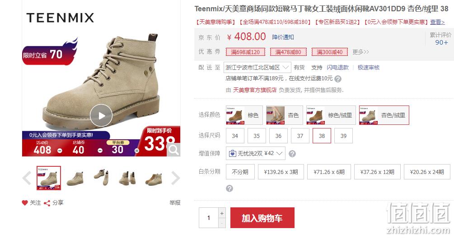
Task: Select the fifth brown boot thumbnail
Action: (154, 178)
